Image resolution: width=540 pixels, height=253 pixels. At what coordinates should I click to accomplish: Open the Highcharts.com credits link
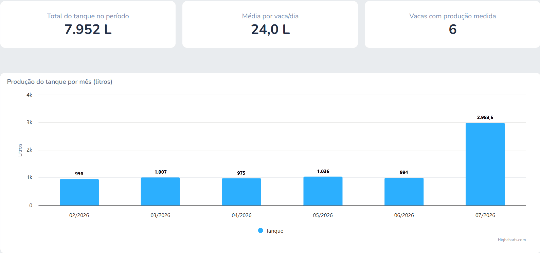pyautogui.click(x=512, y=240)
